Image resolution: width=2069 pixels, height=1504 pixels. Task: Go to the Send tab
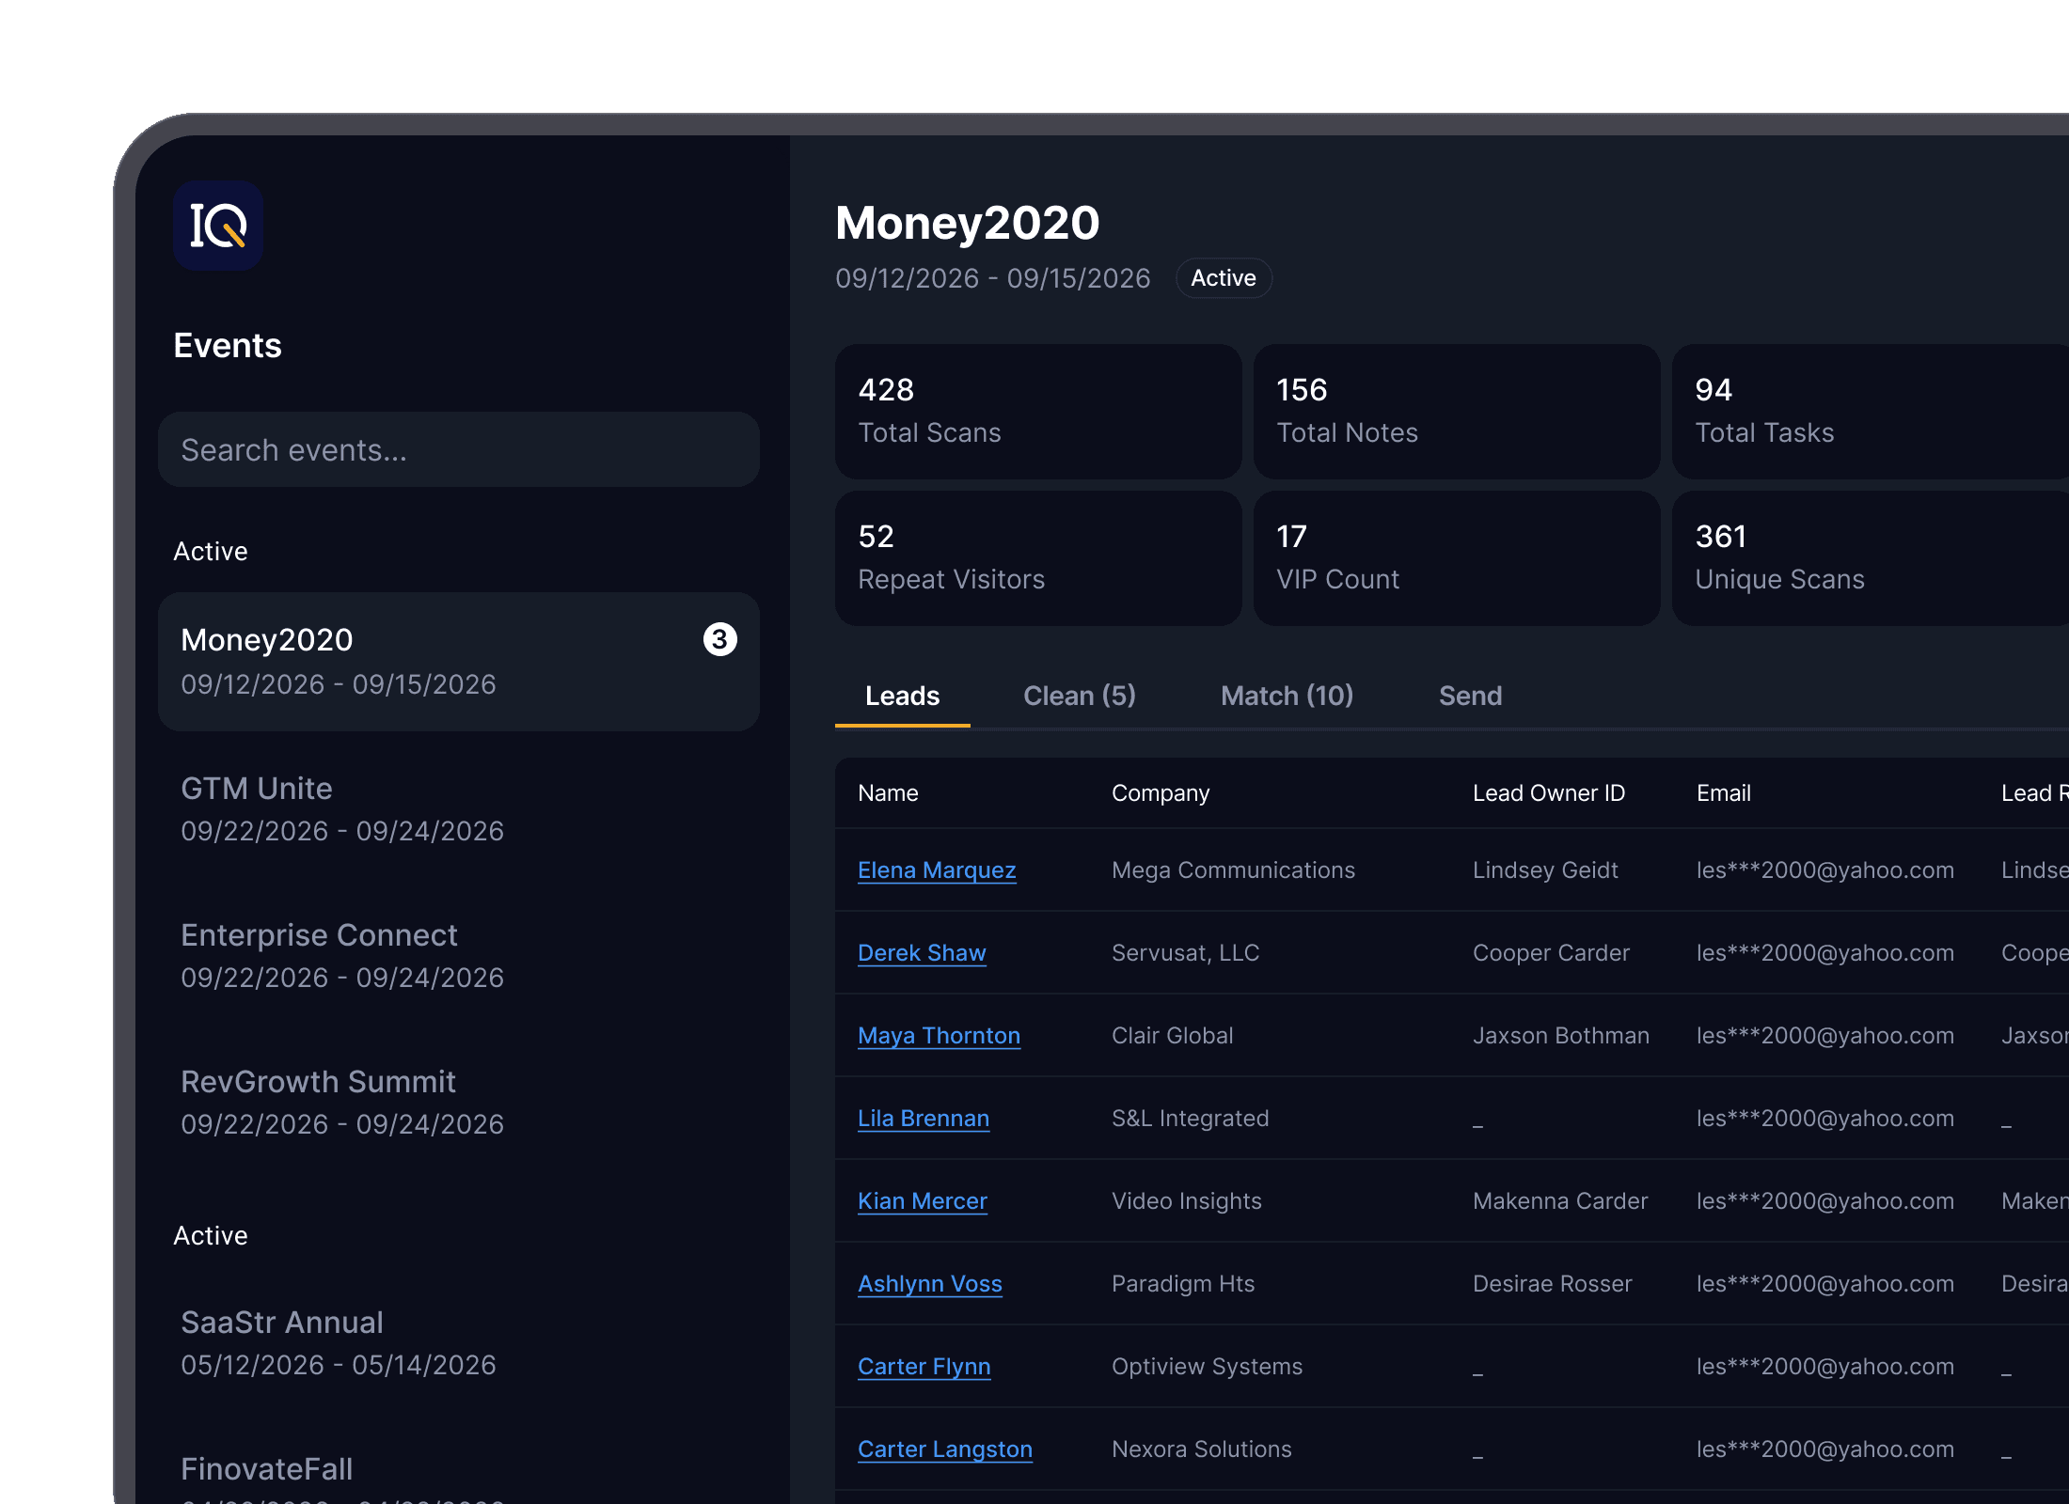[1470, 696]
